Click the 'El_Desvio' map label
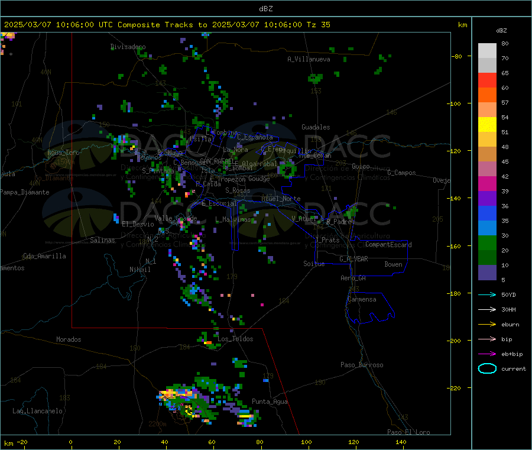Viewport: 532px width, 450px height. (x=138, y=224)
